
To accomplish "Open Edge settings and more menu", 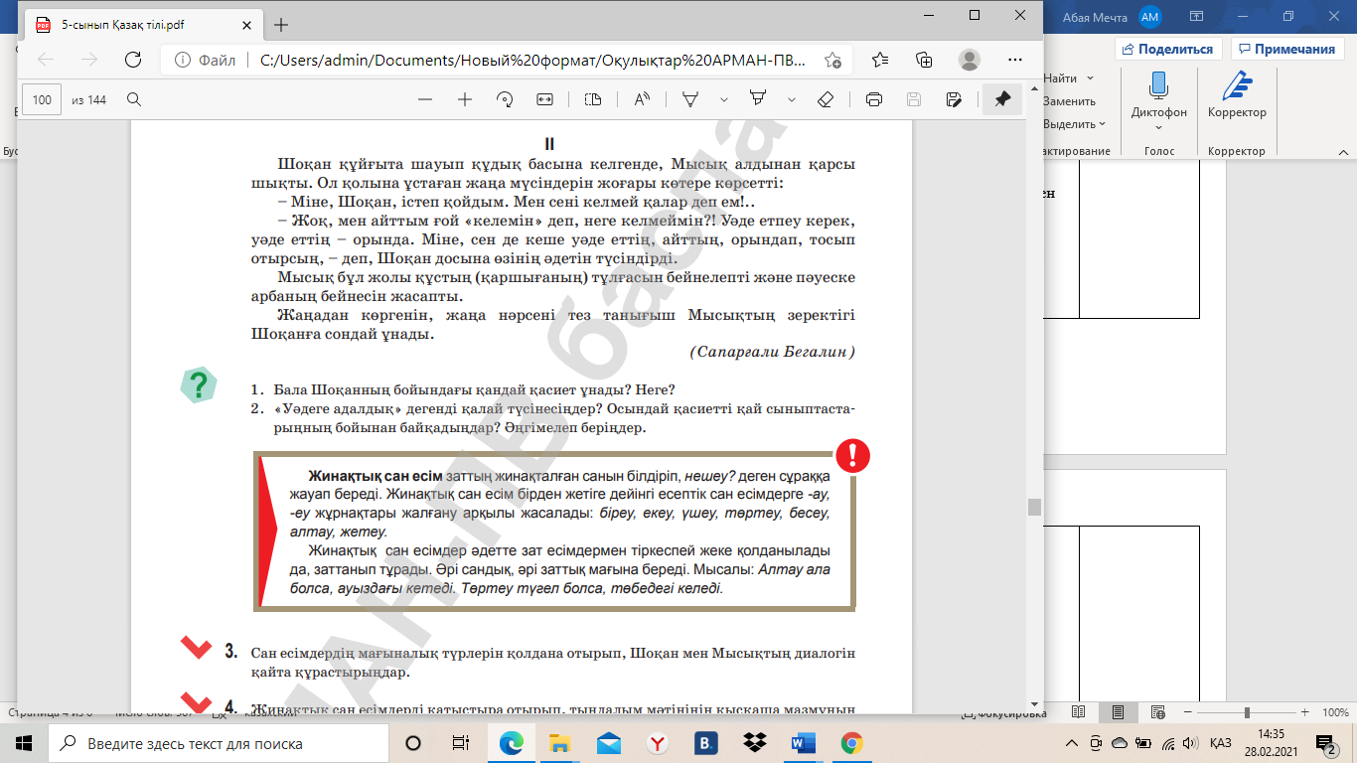I will pyautogui.click(x=1015, y=60).
